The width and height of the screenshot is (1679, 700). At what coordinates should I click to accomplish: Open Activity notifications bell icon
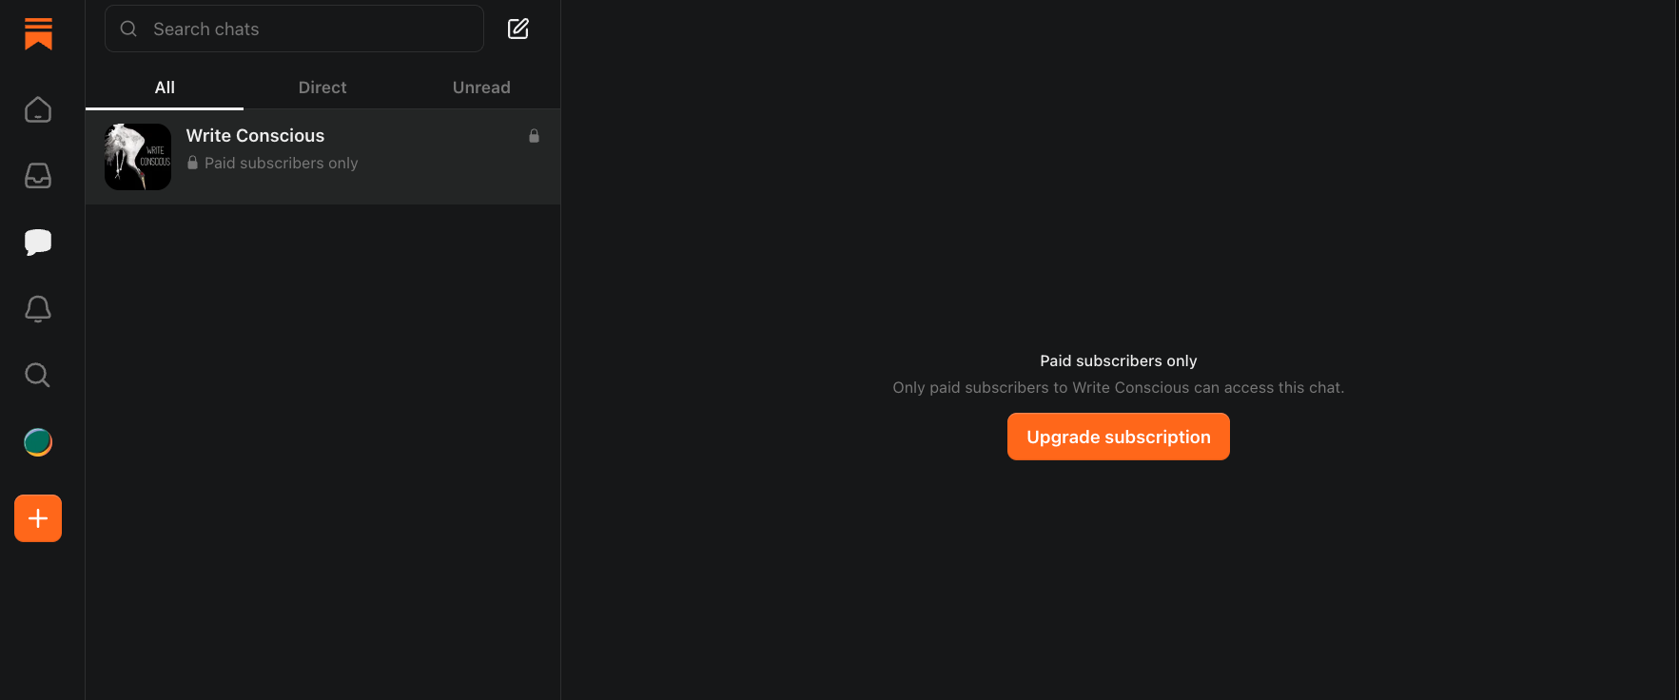[x=38, y=309]
